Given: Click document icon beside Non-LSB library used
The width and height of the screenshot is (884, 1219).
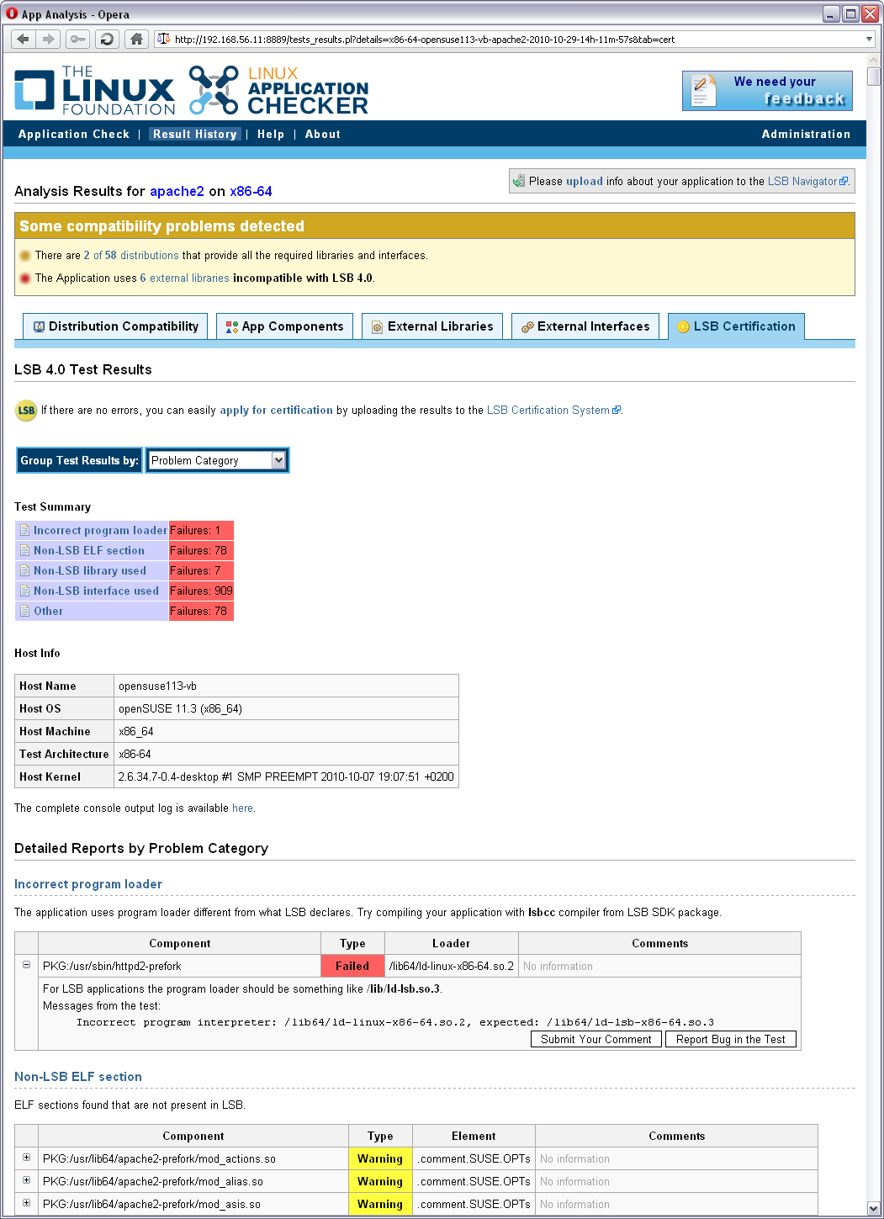Looking at the screenshot, I should coord(24,571).
